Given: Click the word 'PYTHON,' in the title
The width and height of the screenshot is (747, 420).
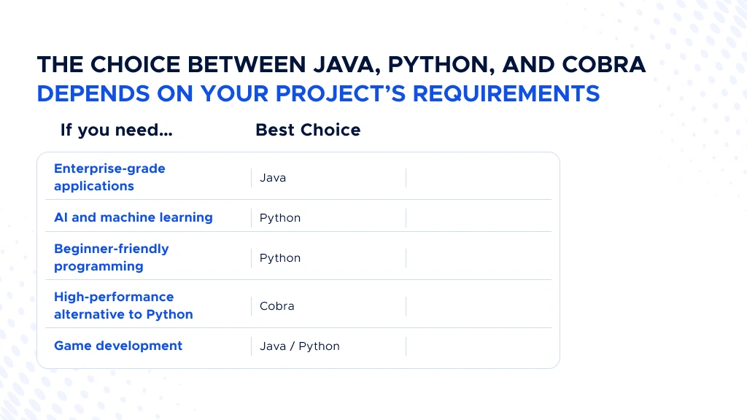Looking at the screenshot, I should [x=441, y=65].
